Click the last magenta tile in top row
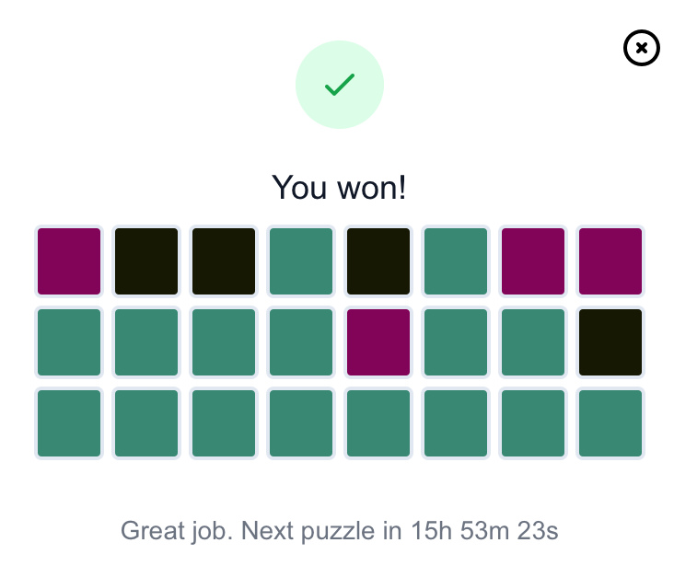The width and height of the screenshot is (674, 566). pos(610,261)
